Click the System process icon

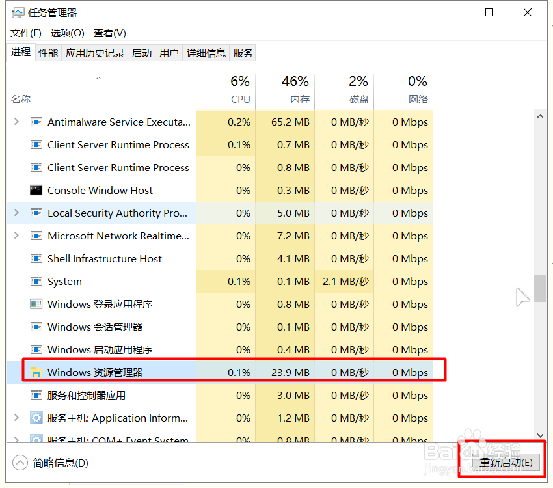(36, 281)
